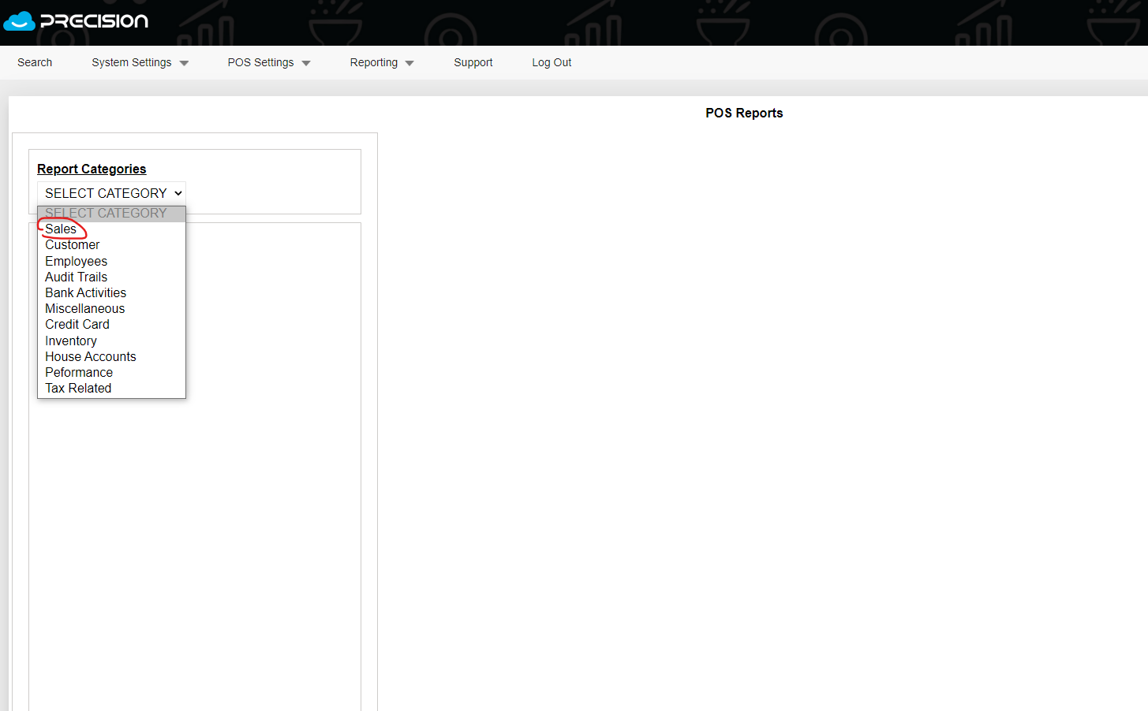Select Bank Activities report category
The image size is (1148, 711).
[x=111, y=292]
